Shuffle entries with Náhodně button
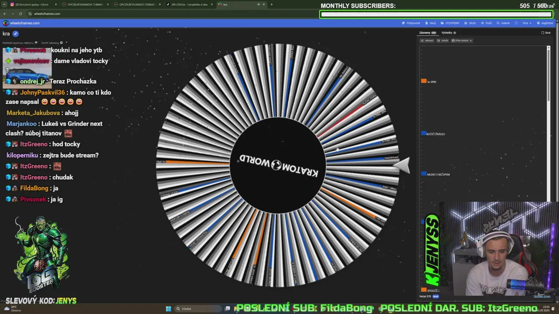Image resolution: width=559 pixels, height=314 pixels. [427, 41]
